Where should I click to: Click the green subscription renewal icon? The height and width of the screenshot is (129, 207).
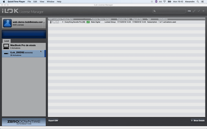pyautogui.click(x=88, y=22)
